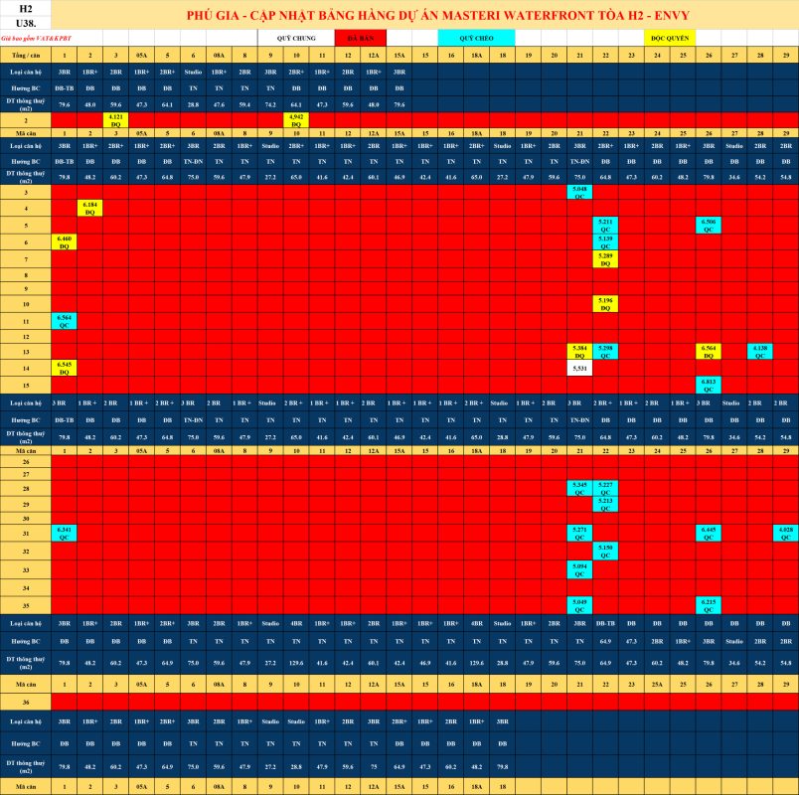Click the 6.215 QC unit on floor 35
The height and width of the screenshot is (795, 799).
click(708, 604)
